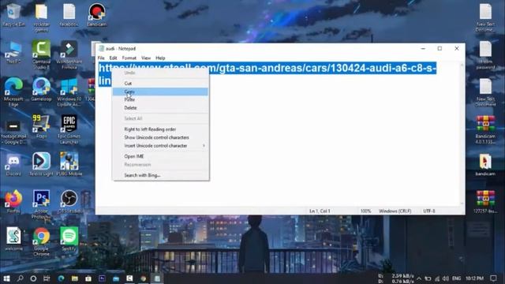Choose Delete in the context menu
The height and width of the screenshot is (284, 505).
[160, 108]
